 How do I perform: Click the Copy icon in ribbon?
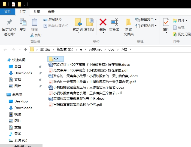[x=23, y=22]
